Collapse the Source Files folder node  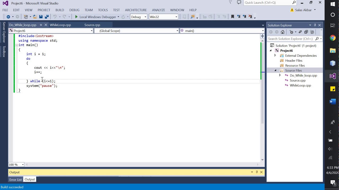pos(275,70)
